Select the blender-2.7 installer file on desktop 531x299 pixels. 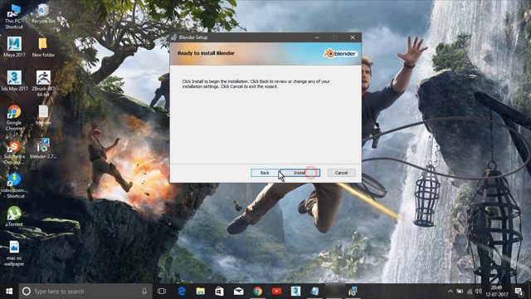43,149
